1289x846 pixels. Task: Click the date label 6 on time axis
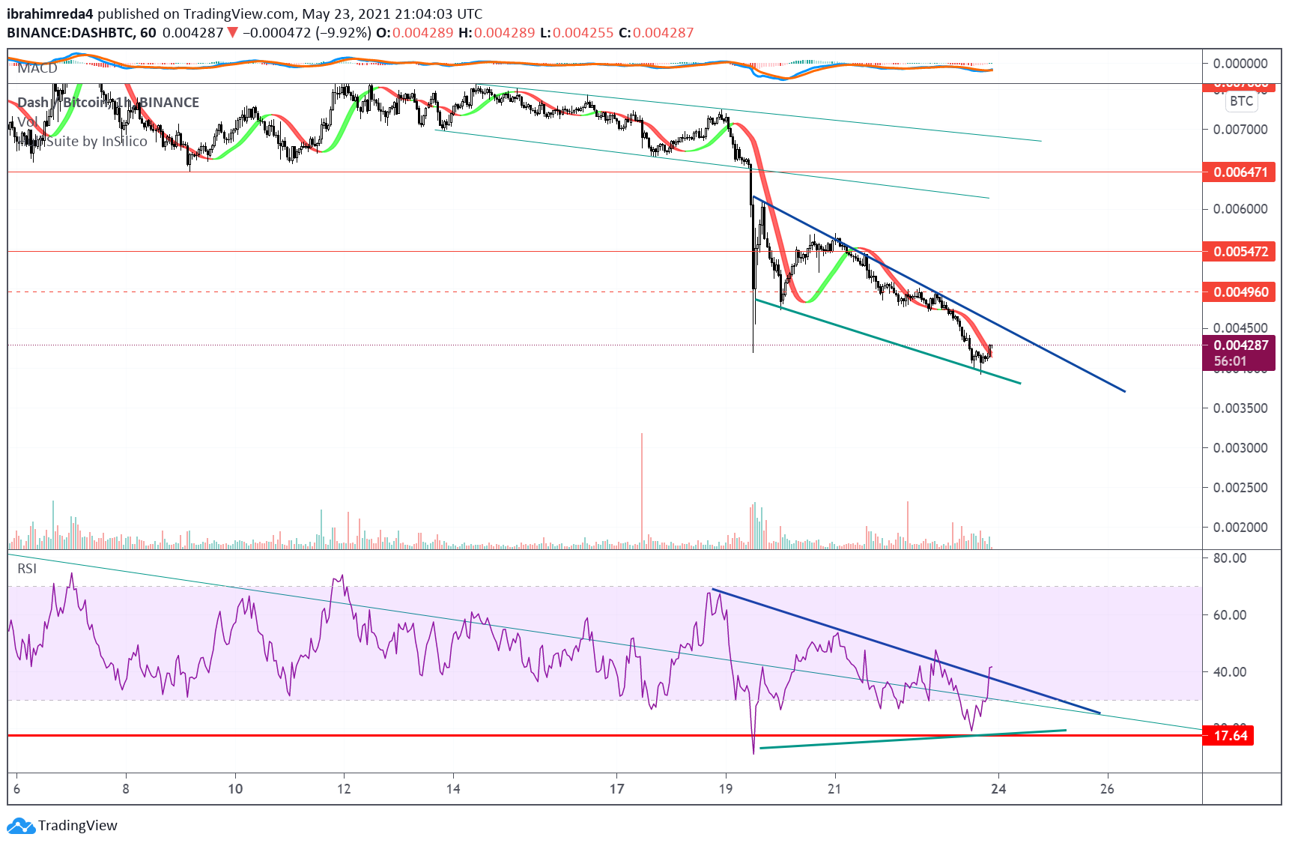16,789
